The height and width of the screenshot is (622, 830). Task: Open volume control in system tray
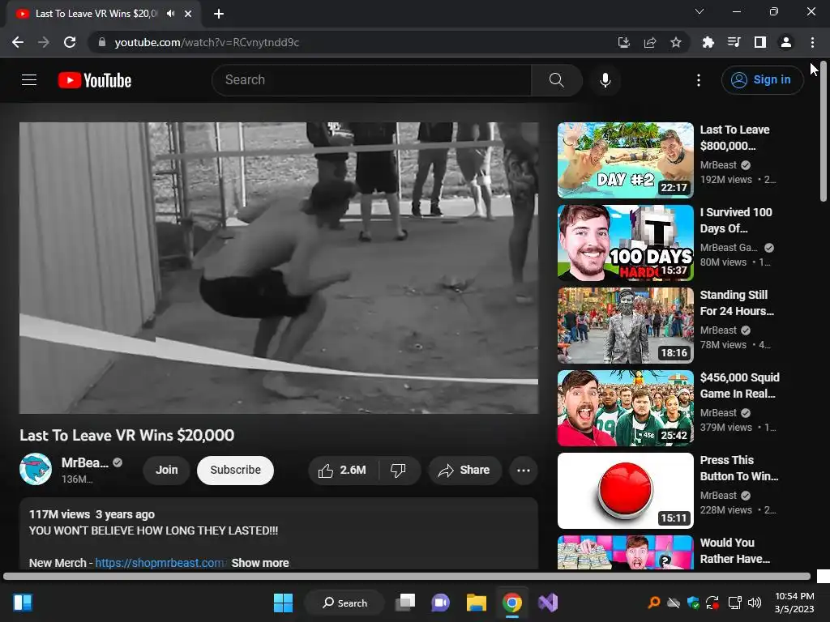tap(755, 603)
